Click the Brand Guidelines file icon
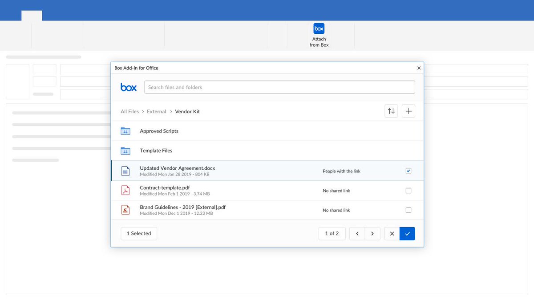 125,210
